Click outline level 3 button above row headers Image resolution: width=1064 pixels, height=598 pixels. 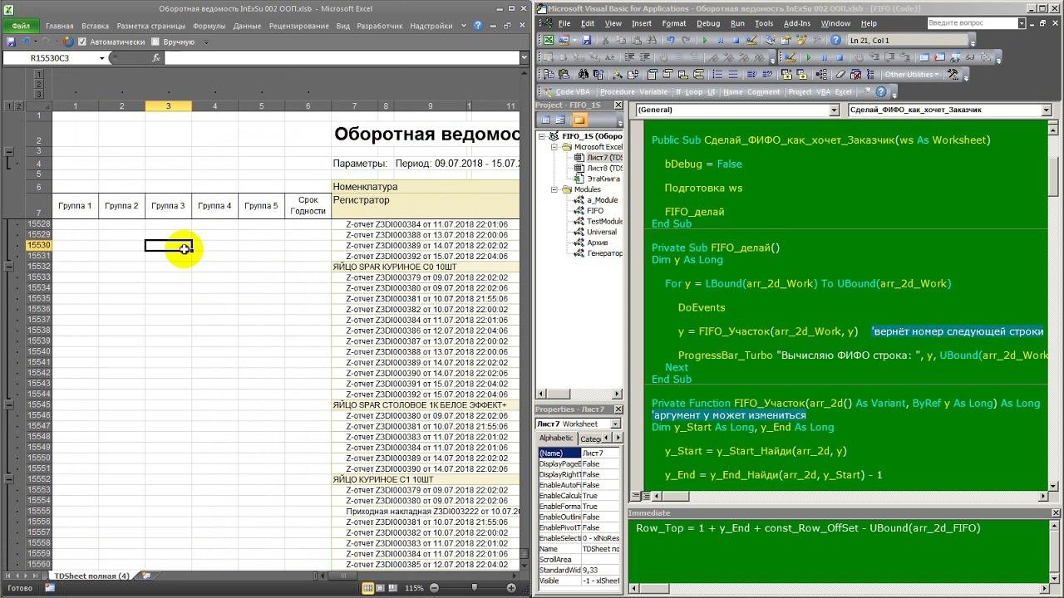click(38, 96)
